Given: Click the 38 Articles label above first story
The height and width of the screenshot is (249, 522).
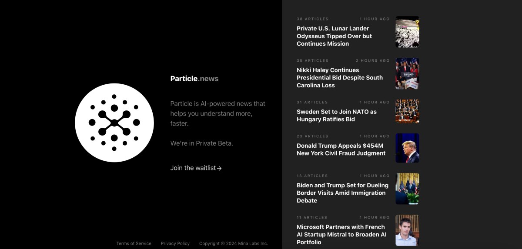Looking at the screenshot, I should coord(312,19).
